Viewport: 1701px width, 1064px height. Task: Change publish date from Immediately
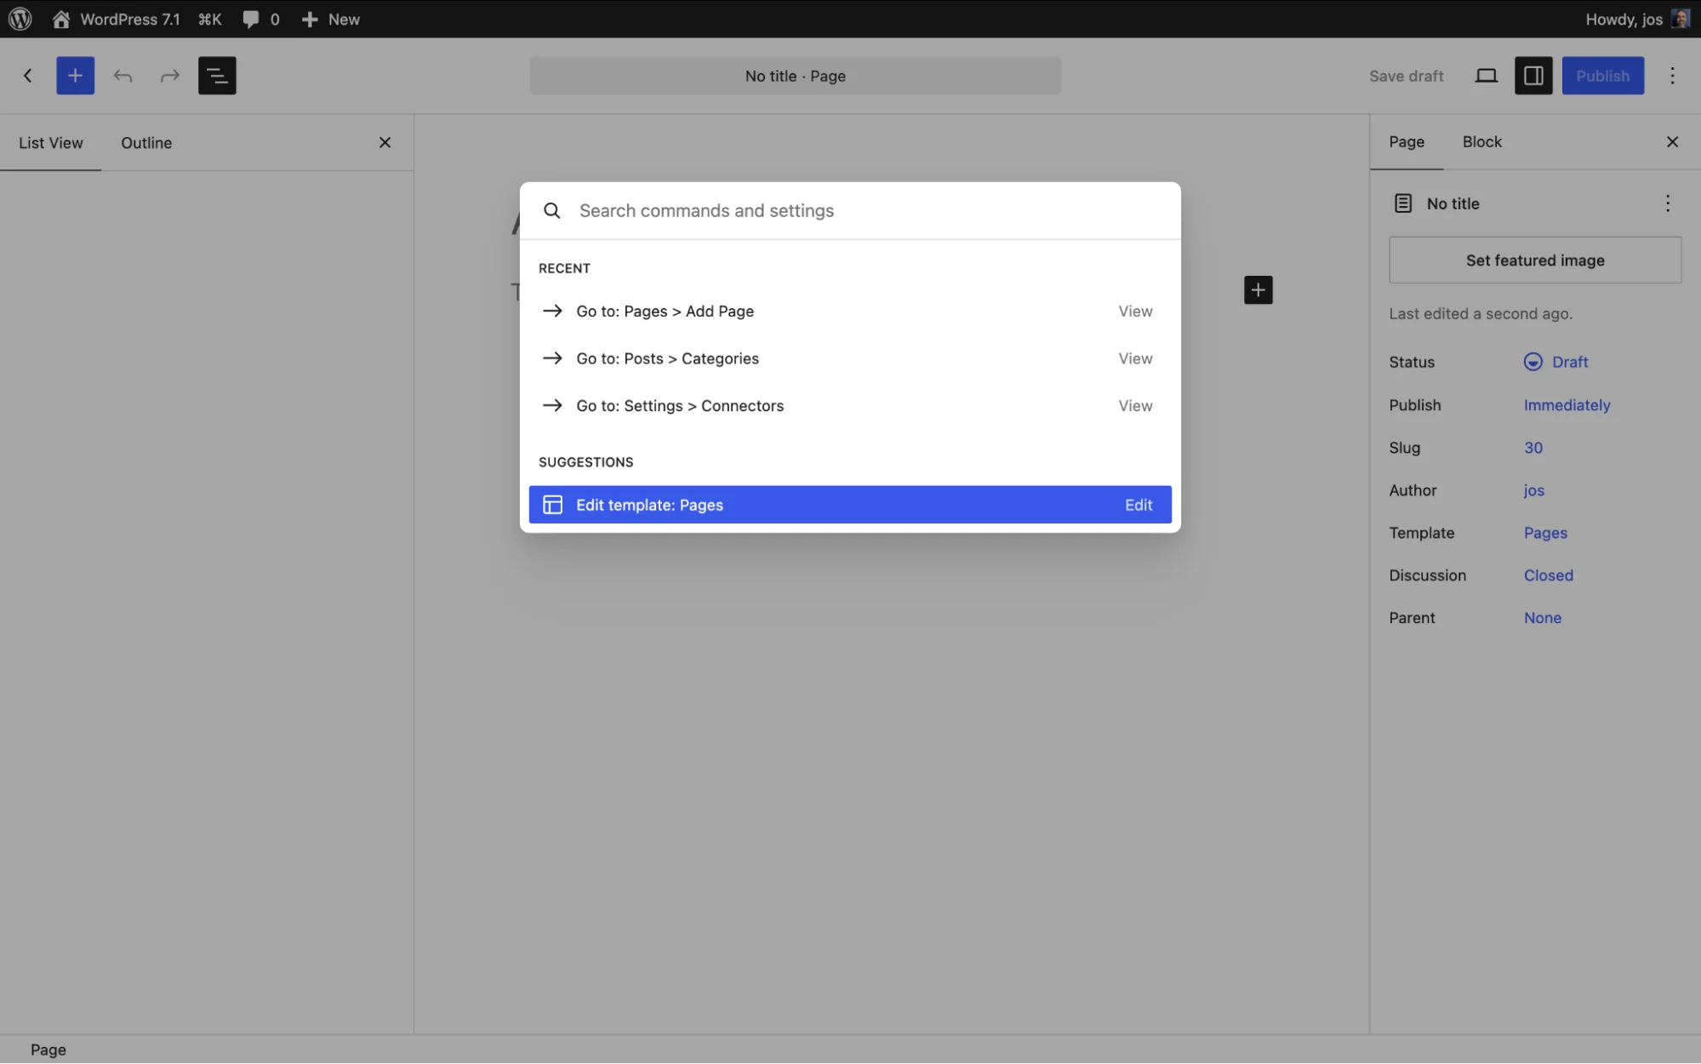point(1567,405)
